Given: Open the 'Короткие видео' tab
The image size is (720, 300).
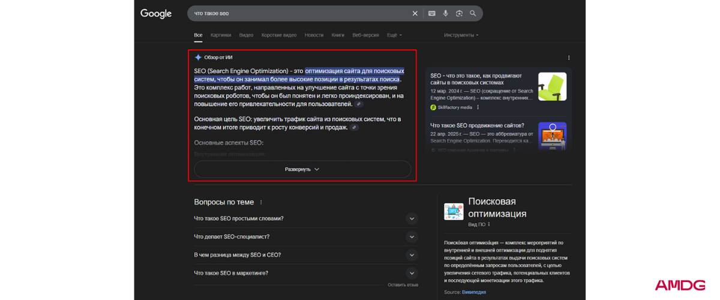Looking at the screenshot, I should 279,35.
